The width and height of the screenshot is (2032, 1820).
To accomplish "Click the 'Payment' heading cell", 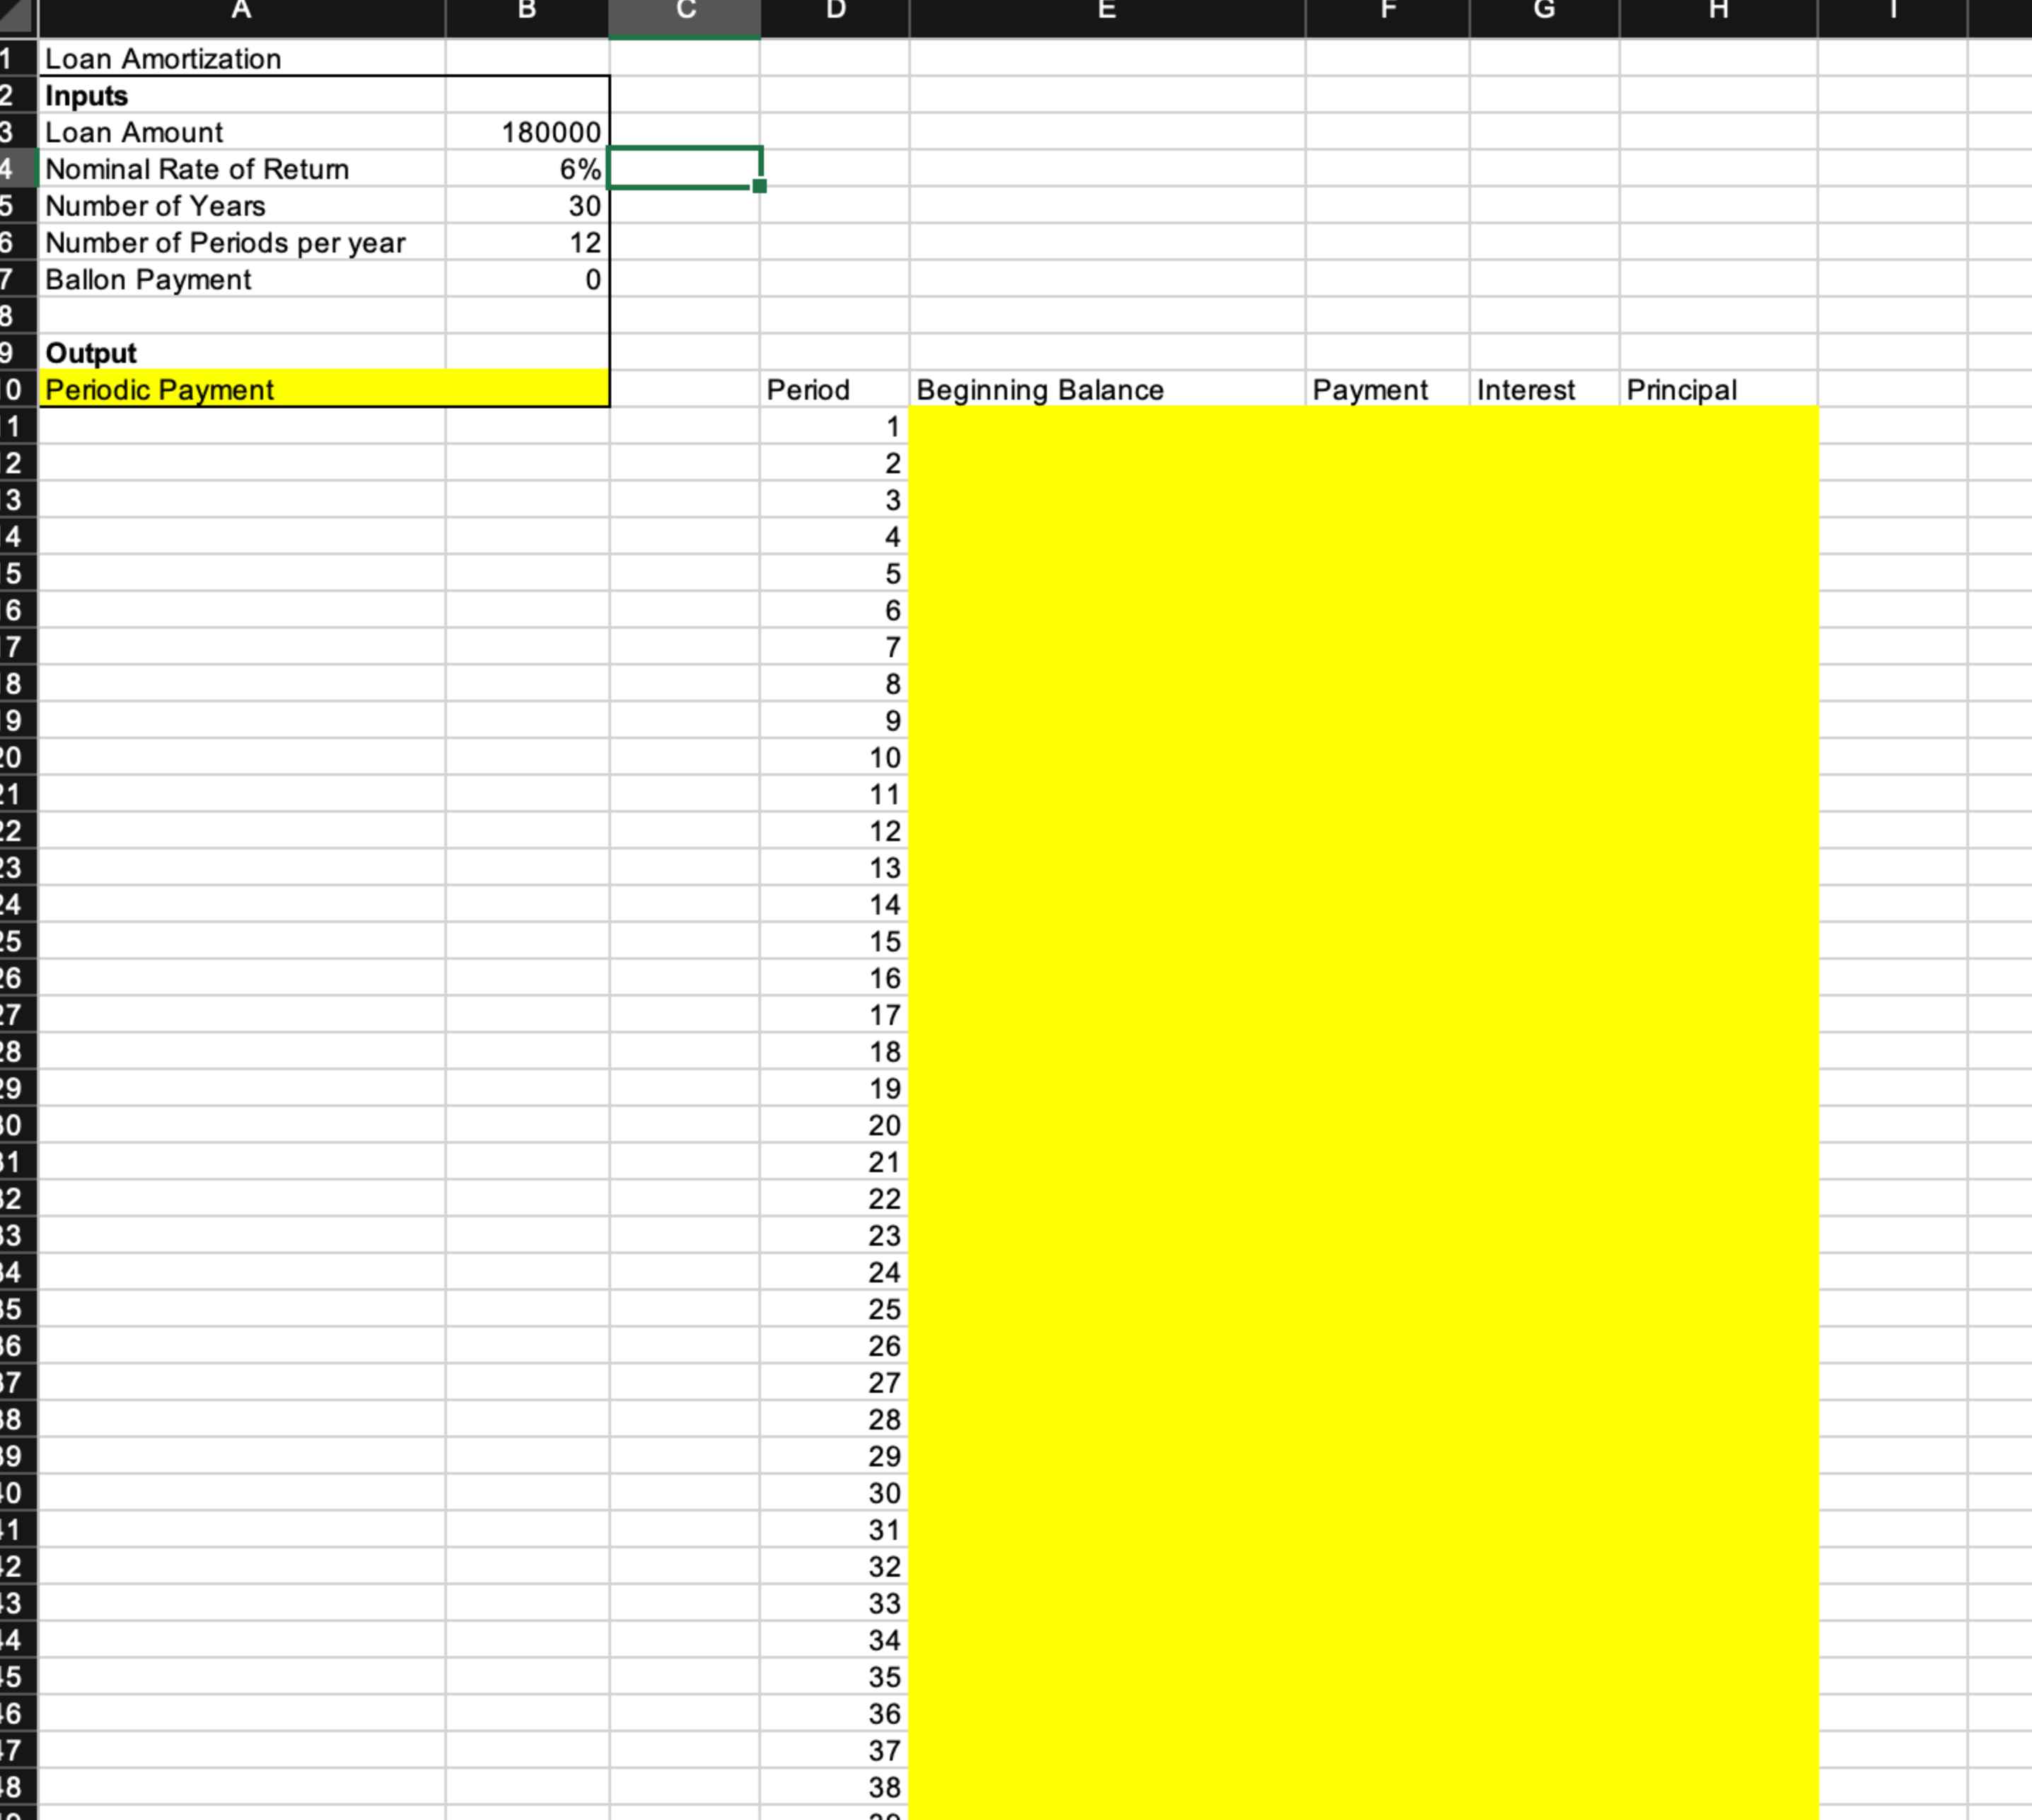I will click(1387, 390).
